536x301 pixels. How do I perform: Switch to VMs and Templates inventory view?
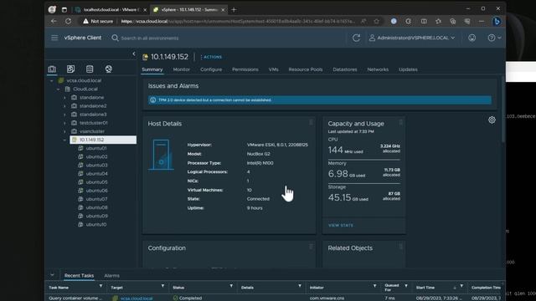70,69
